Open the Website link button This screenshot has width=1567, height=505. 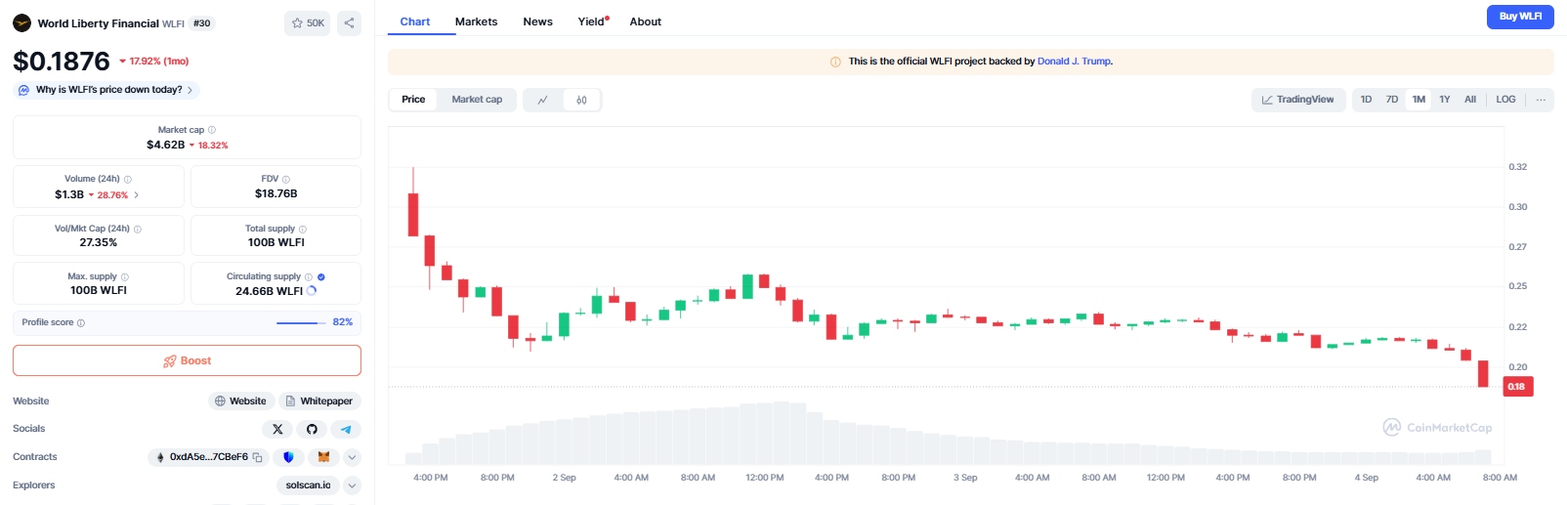point(240,401)
